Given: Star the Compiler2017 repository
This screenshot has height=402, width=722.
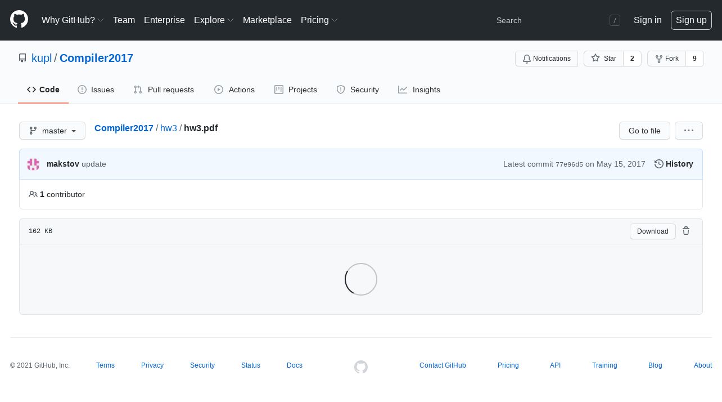Looking at the screenshot, I should coord(603,59).
